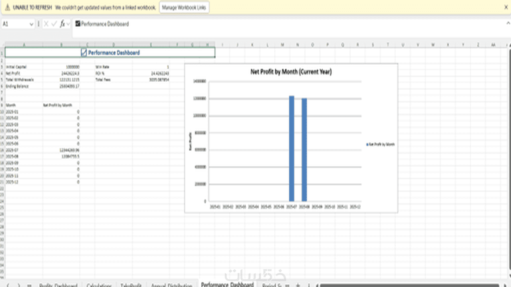
Task: Select the Total Fees label cell
Action: click(x=113, y=80)
